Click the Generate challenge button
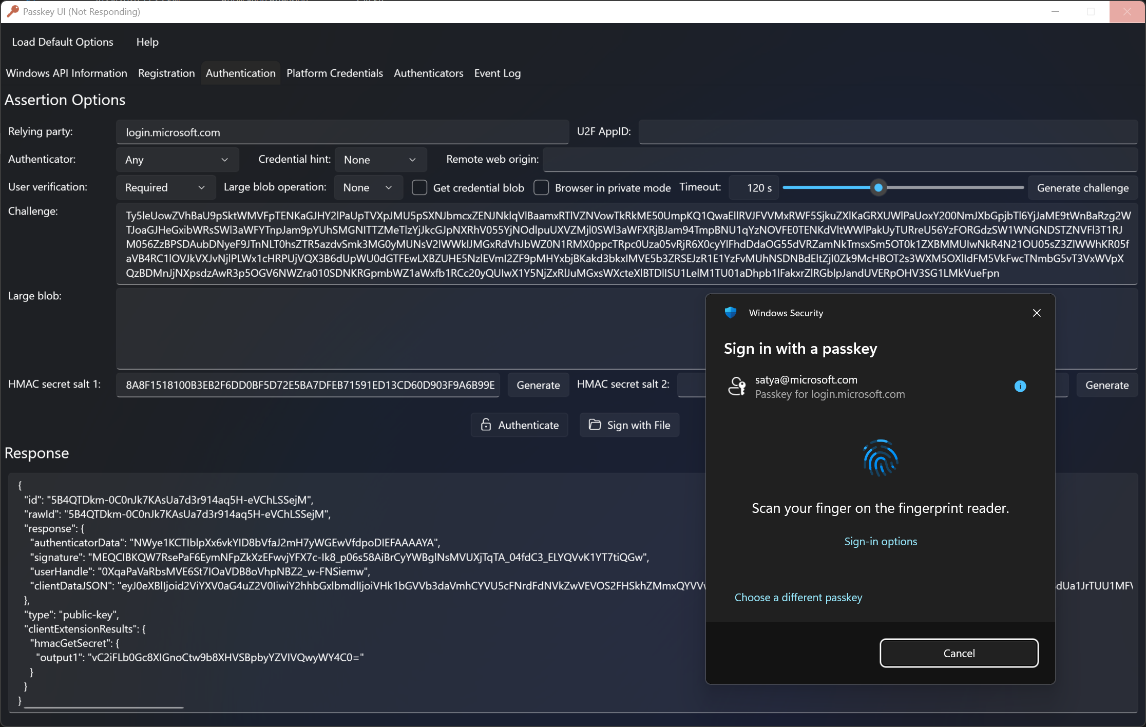 coord(1083,188)
